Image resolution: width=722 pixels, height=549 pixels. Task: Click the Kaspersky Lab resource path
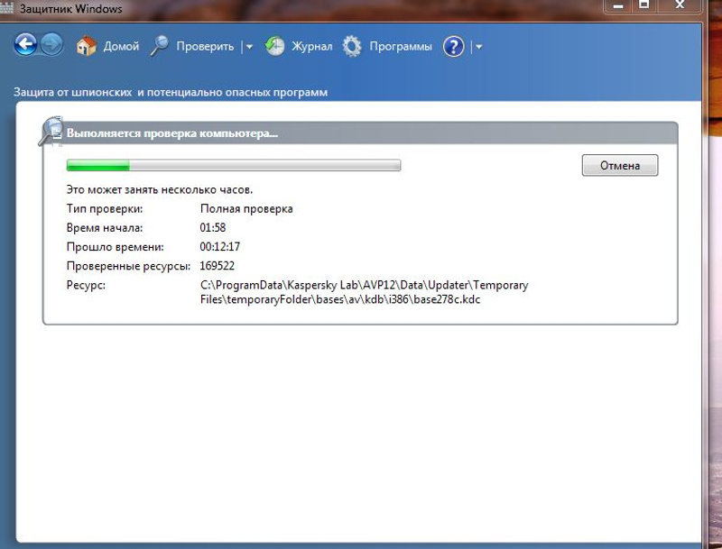(365, 292)
